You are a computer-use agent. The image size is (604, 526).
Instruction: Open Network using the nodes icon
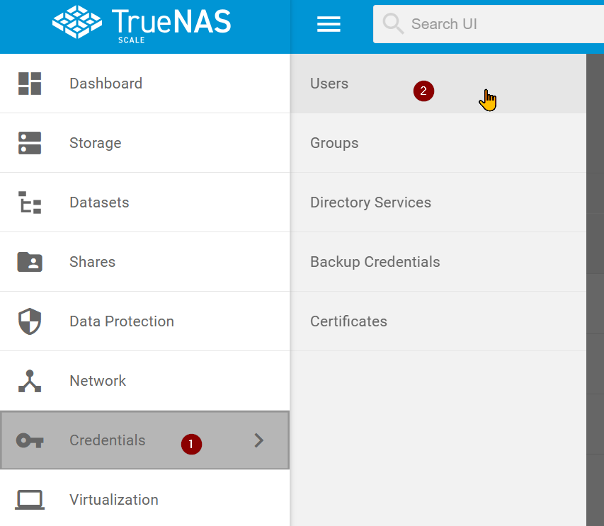[30, 380]
